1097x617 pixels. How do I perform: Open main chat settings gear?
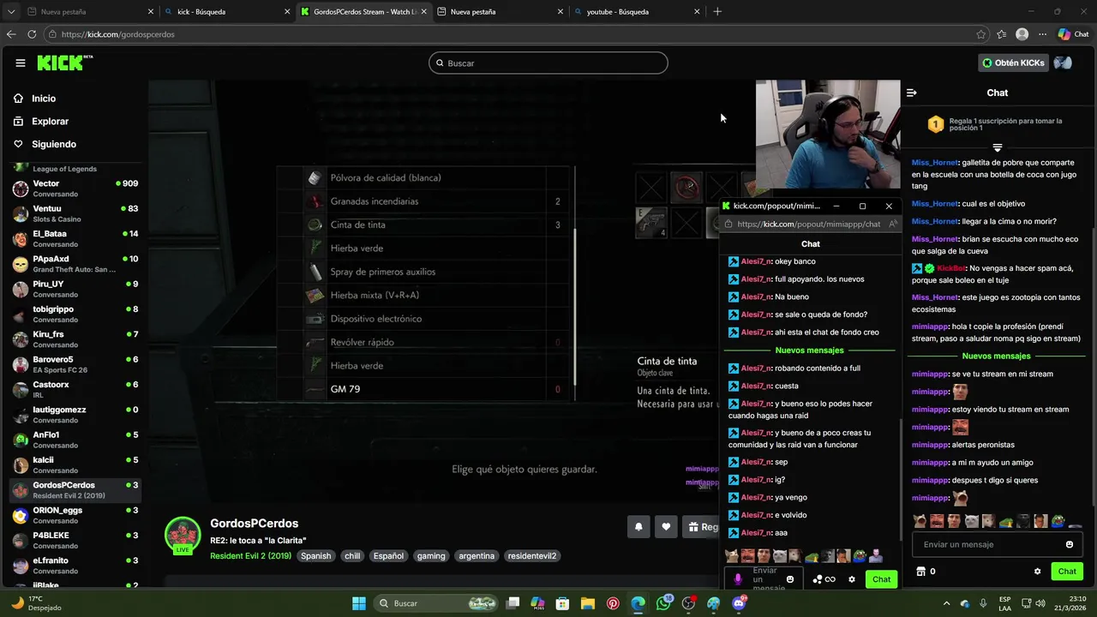1037,571
